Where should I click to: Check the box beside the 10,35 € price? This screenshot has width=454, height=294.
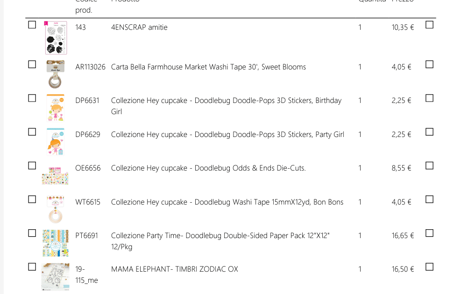click(429, 25)
